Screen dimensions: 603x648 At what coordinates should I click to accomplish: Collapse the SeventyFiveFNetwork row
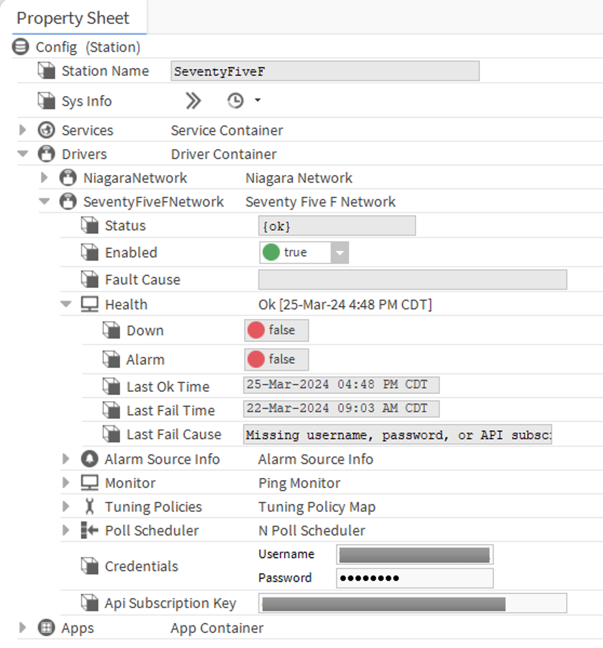(44, 201)
